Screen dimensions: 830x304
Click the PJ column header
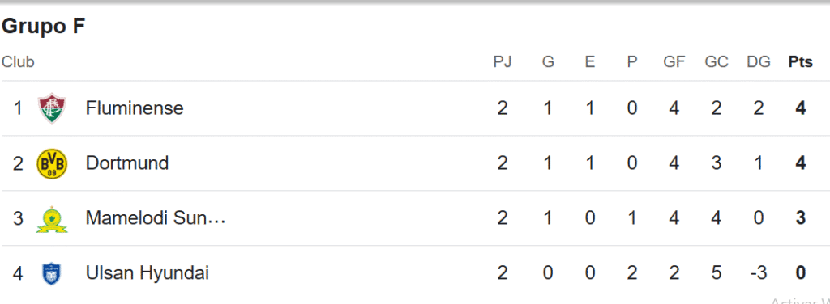pos(503,62)
